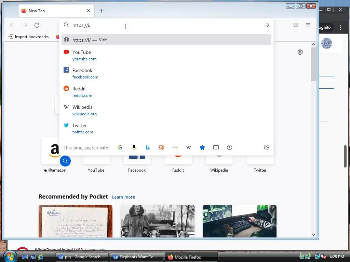Choose Facebook suggestion in dropdown
Screen dimensions: 350x262
point(166,74)
